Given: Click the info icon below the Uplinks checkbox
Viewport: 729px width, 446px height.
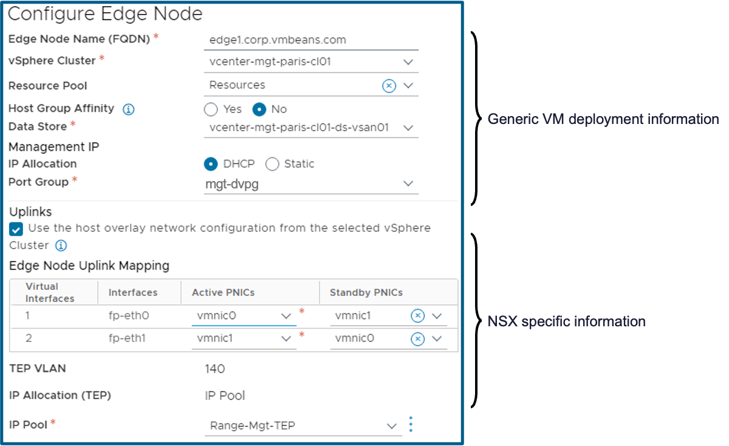Looking at the screenshot, I should pyautogui.click(x=60, y=245).
